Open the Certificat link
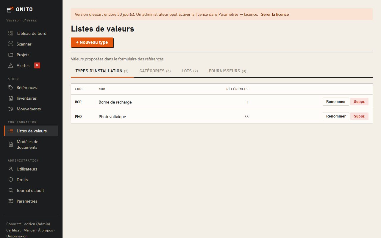 14,230
